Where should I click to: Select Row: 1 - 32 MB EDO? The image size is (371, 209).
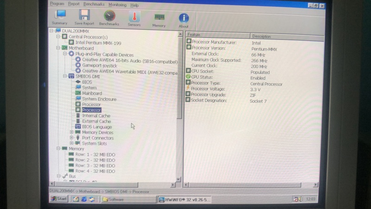(x=95, y=155)
